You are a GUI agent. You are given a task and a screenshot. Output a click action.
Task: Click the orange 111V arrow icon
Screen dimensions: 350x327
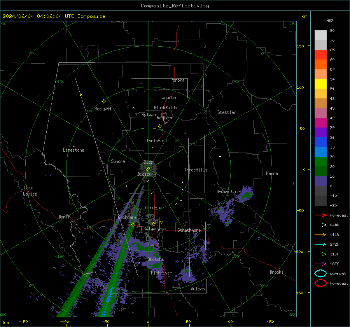pos(320,234)
